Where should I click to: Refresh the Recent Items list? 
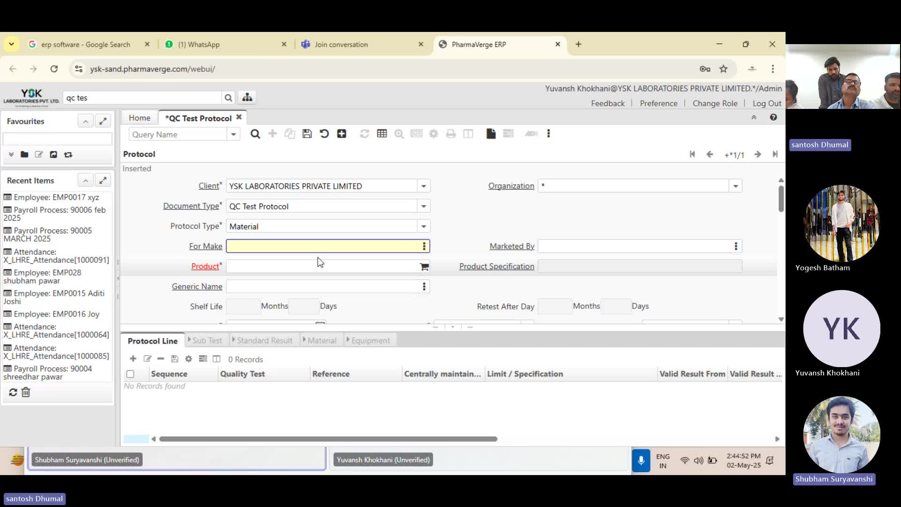pyautogui.click(x=13, y=392)
